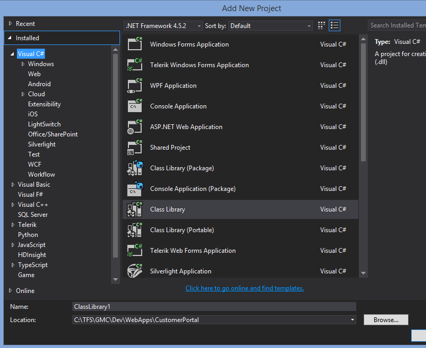Click the Name input field
Screen dimensions: 426x348
214,307
